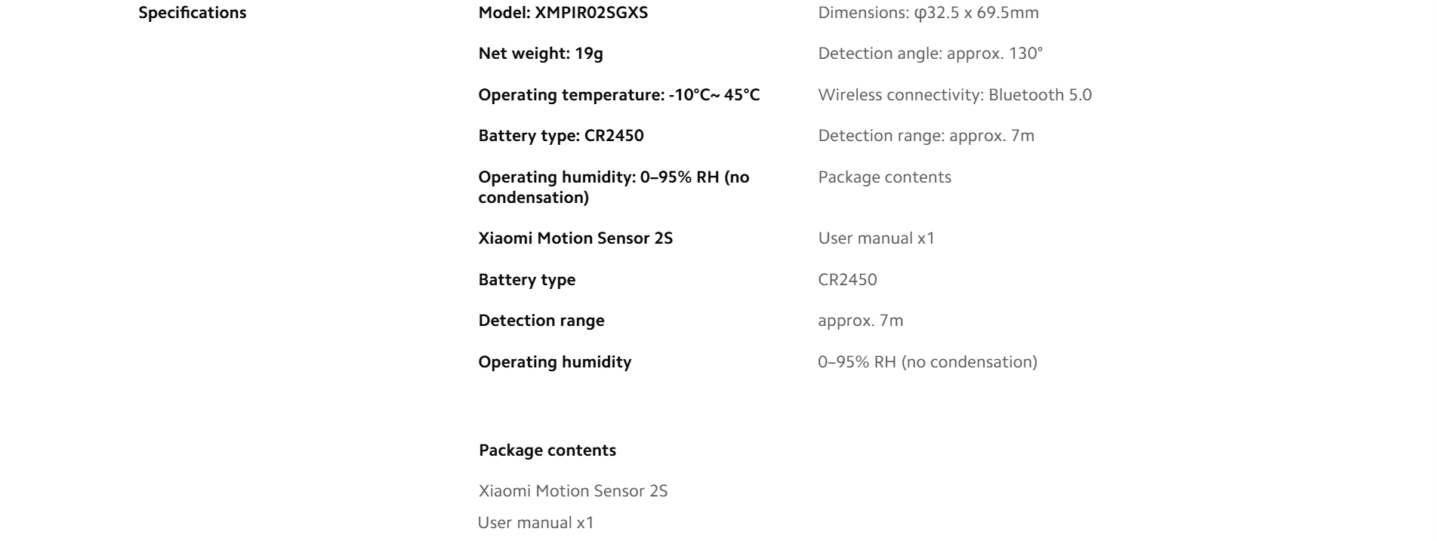This screenshot has width=1437, height=541.
Task: Click the bold Xiaomi Motion Sensor 2S label
Action: click(575, 238)
